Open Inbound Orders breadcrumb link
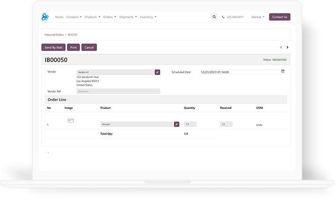 click(x=54, y=35)
